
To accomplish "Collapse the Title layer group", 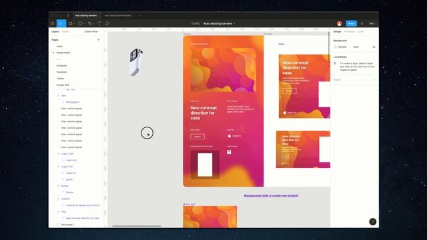I will click(x=58, y=212).
